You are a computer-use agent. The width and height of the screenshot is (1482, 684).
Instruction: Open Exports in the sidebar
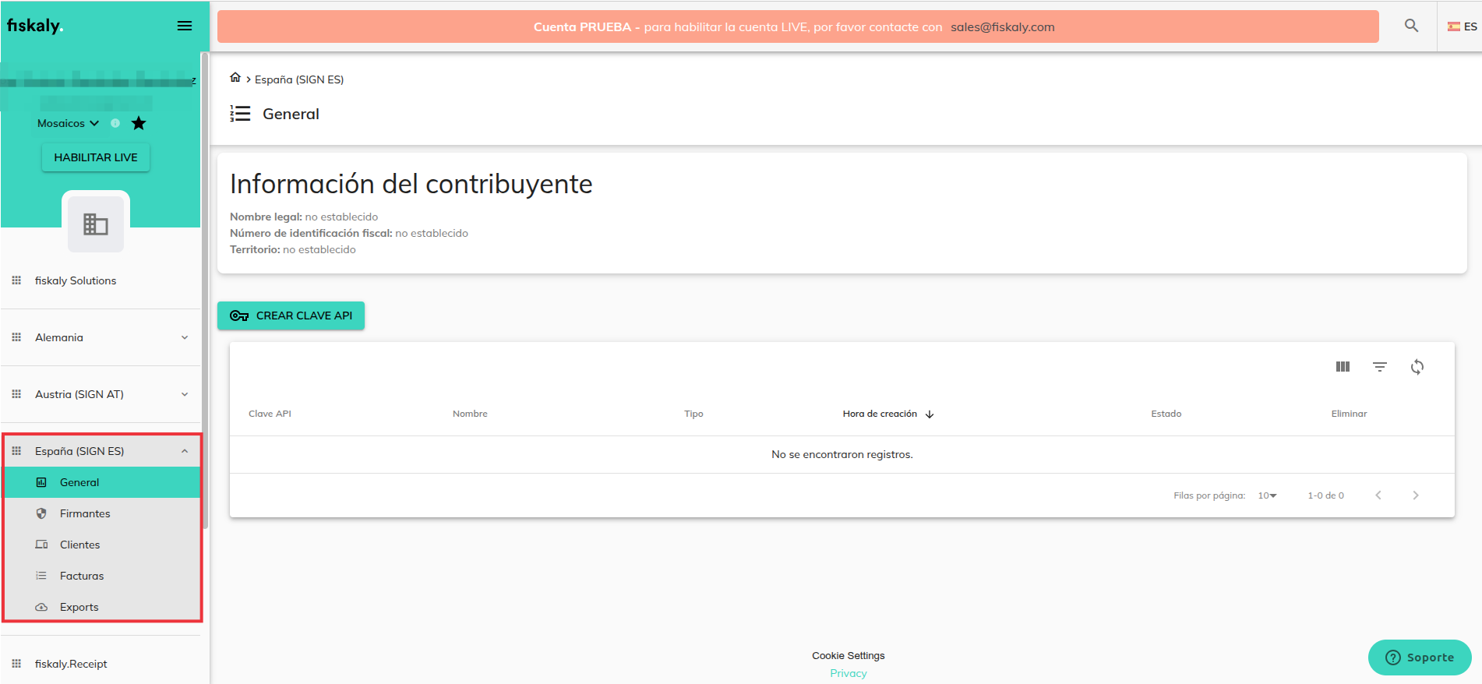pos(102,607)
